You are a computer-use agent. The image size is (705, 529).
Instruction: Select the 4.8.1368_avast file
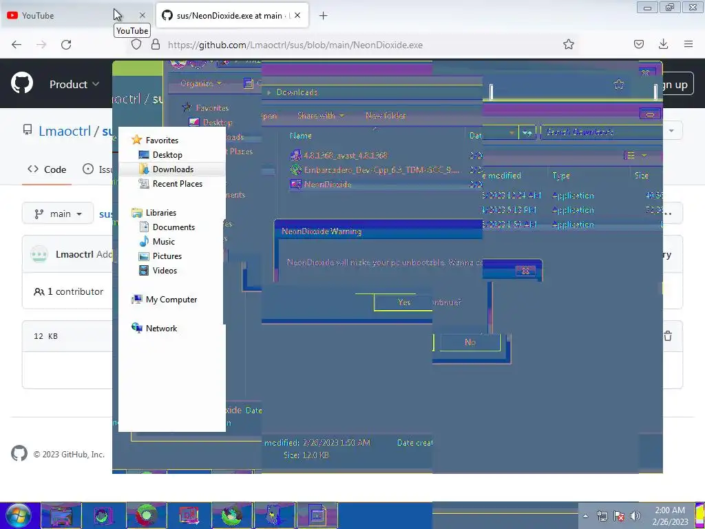(x=339, y=156)
